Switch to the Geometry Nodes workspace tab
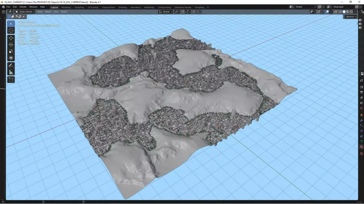Image resolution: width=364 pixels, height=204 pixels. tap(183, 7)
